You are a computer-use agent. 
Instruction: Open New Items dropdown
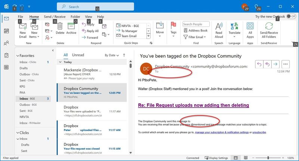coord(34,31)
